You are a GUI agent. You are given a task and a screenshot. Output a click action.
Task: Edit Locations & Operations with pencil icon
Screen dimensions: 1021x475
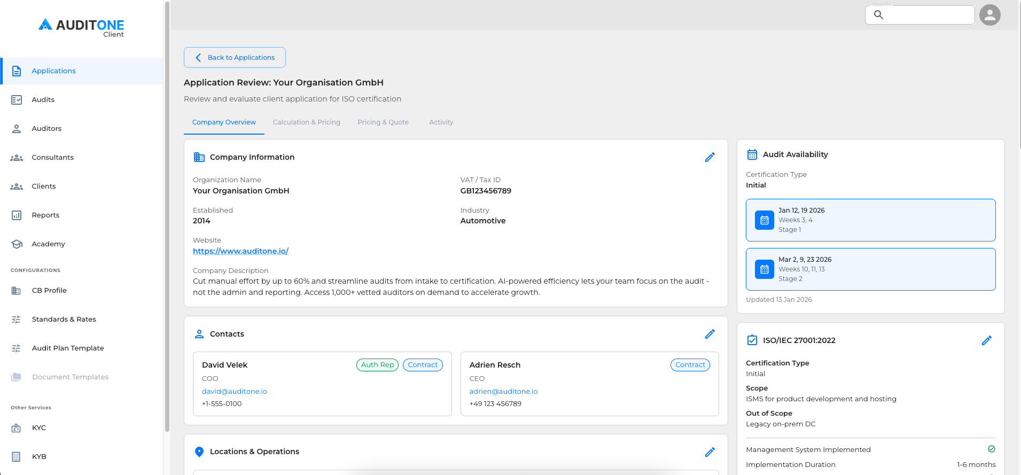(x=710, y=452)
